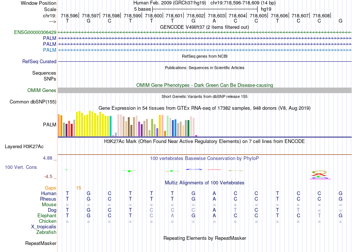Click the 'Human Feb. 2009 (GRCh37/hg19)' assembly text

(x=169, y=3)
